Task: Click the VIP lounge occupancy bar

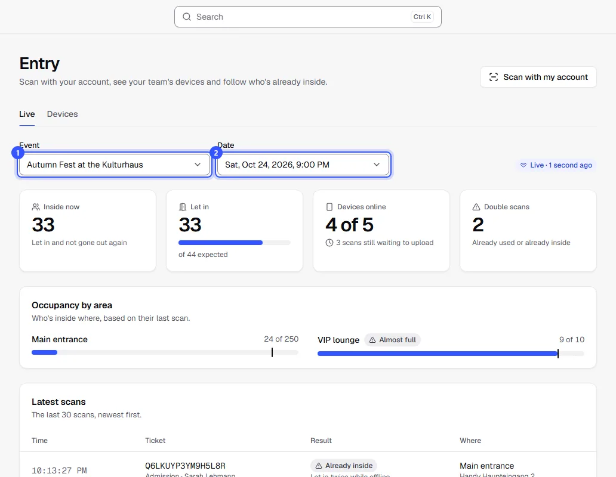Action: click(x=451, y=354)
